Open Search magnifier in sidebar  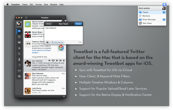point(19,54)
